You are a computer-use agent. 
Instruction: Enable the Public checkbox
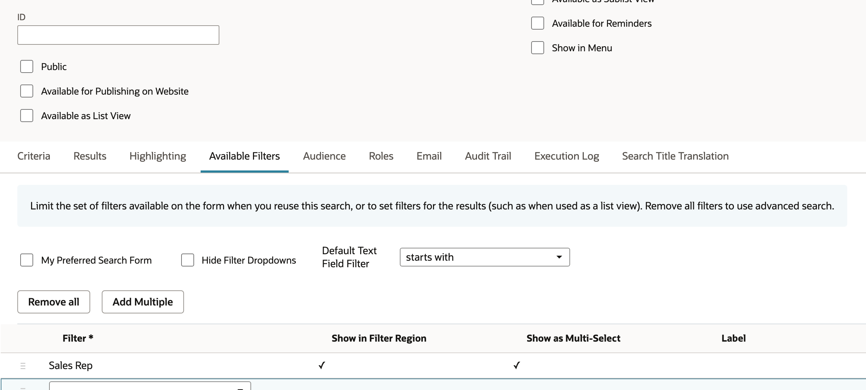pos(27,66)
